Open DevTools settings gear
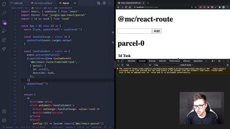The image size is (230, 129). click(219, 61)
